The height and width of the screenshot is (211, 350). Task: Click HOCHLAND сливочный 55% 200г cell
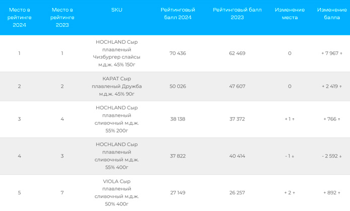pyautogui.click(x=117, y=119)
